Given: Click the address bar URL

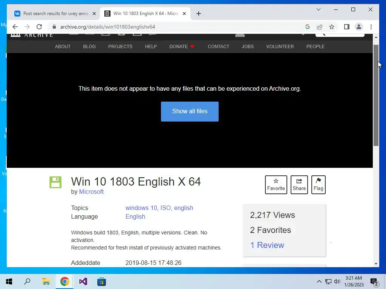Looking at the screenshot, I should pyautogui.click(x=107, y=27).
